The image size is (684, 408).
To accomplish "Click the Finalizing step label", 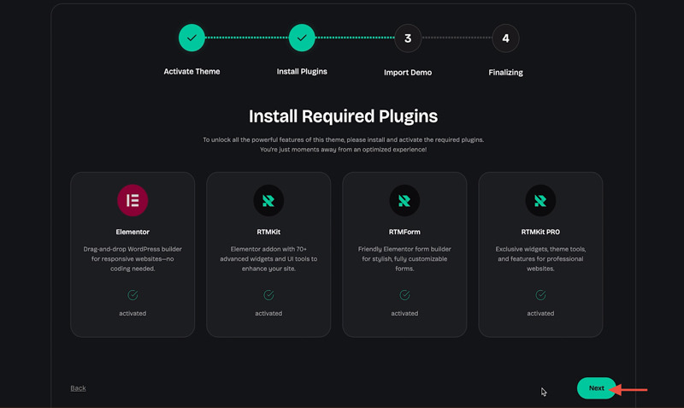I will (505, 73).
